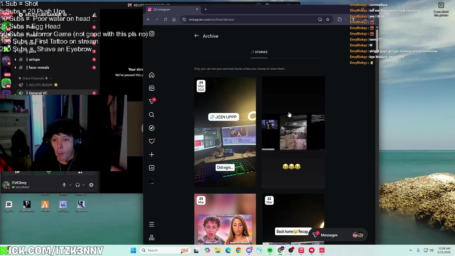
Task: Bookmark this page with star icon
Action: [x=328, y=20]
